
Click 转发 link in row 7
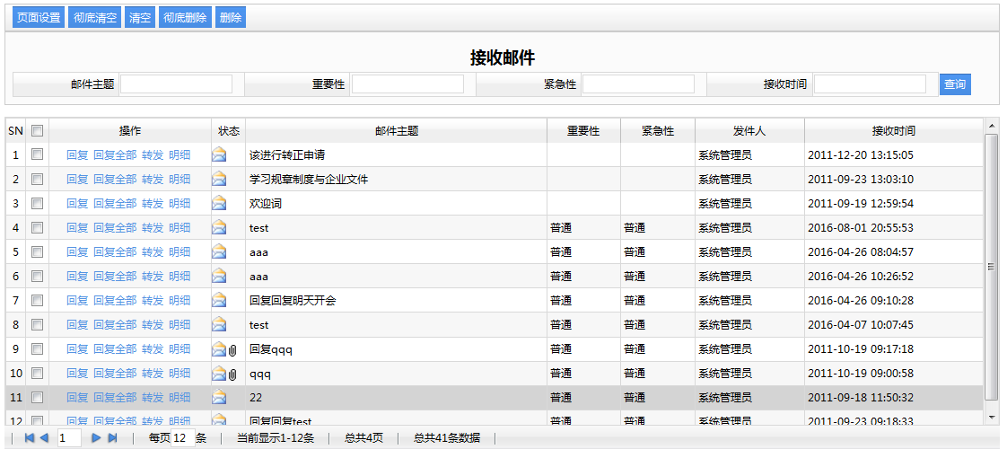coord(153,300)
